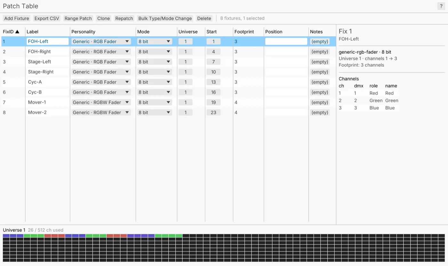Screen dimensions: 448x266
Task: Click first blue channel in Universe 1 map
Action: tap(6, 236)
